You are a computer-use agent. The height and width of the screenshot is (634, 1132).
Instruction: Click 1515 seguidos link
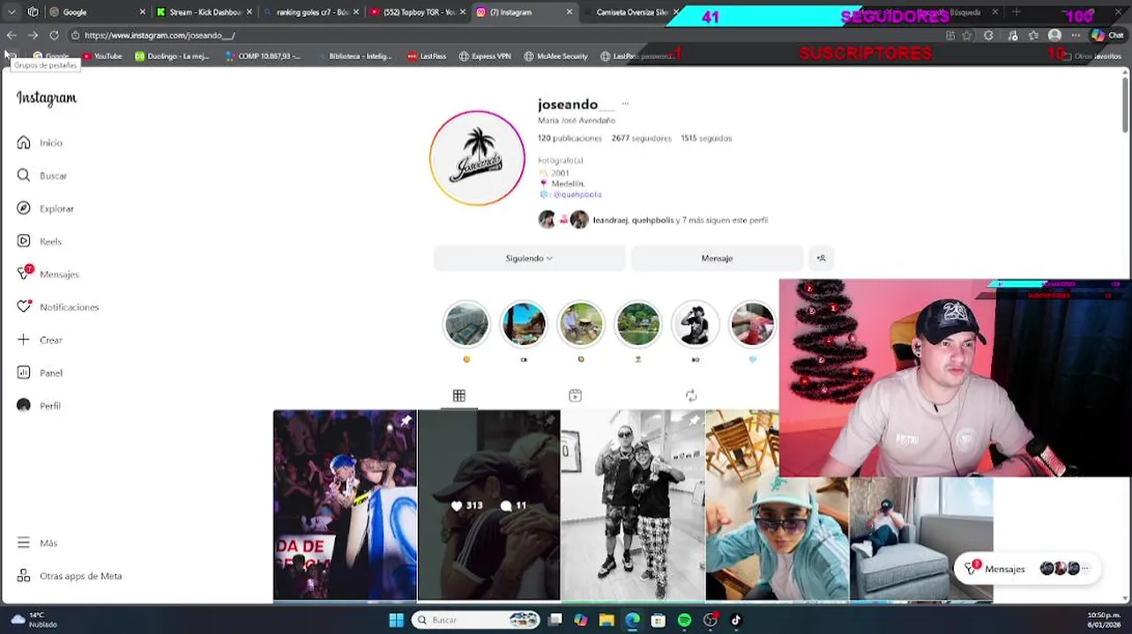click(706, 138)
